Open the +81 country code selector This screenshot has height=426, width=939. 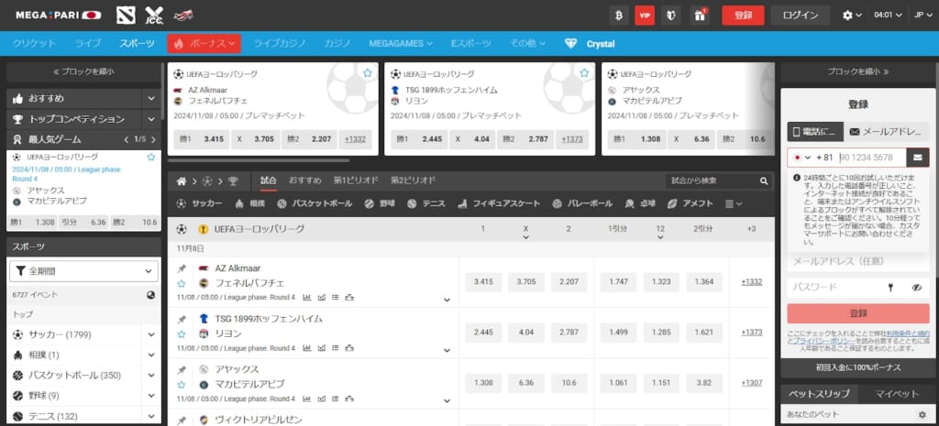pos(812,158)
